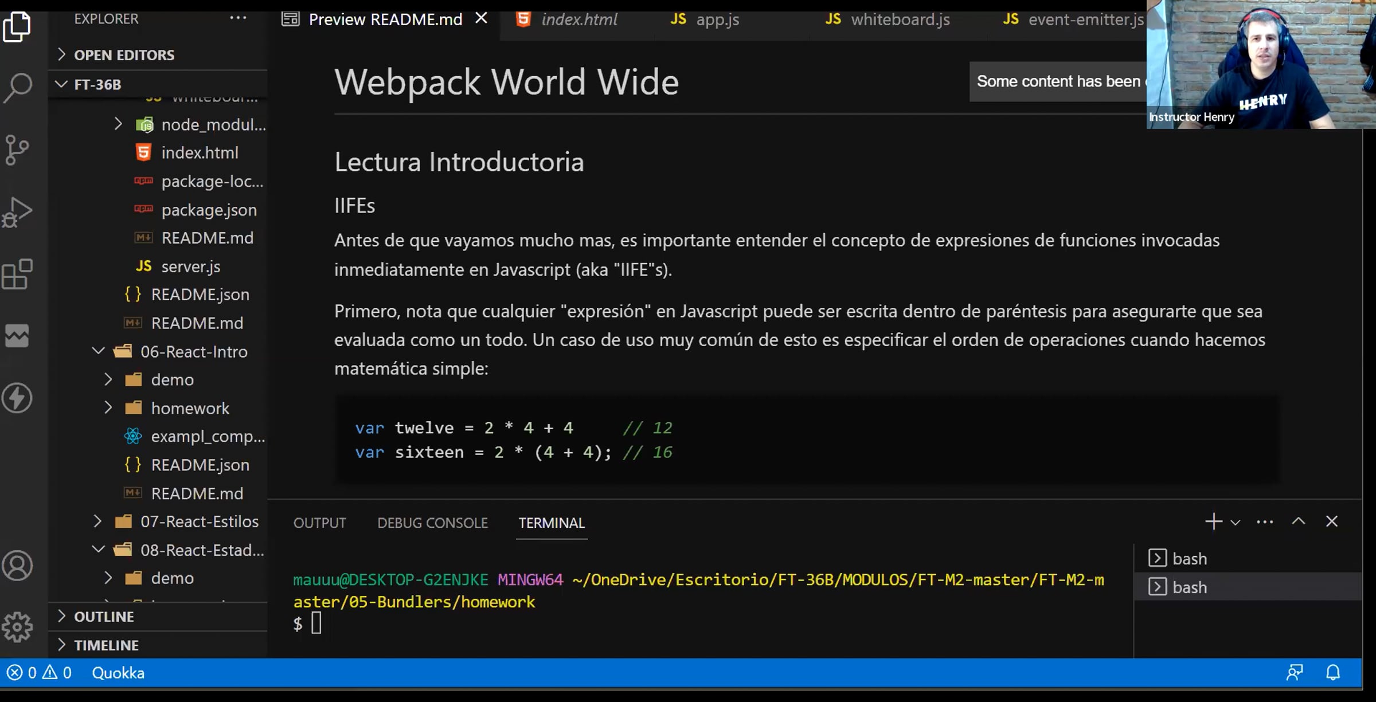Click the notifications bell in status bar

pyautogui.click(x=1333, y=672)
